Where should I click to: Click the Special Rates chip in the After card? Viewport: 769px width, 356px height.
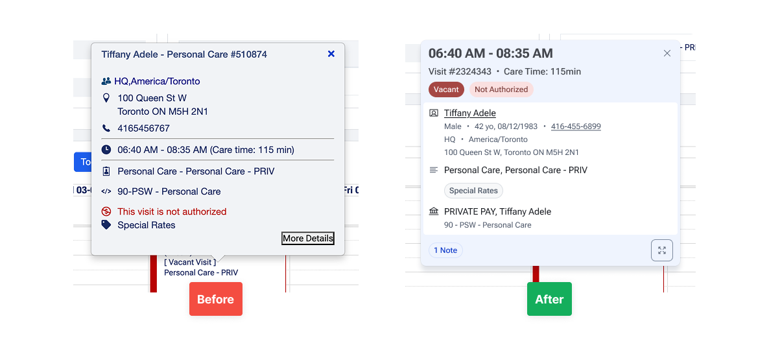pyautogui.click(x=473, y=191)
